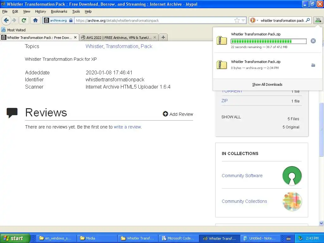
Task: Open the Community Software collection link
Action: 242,176
